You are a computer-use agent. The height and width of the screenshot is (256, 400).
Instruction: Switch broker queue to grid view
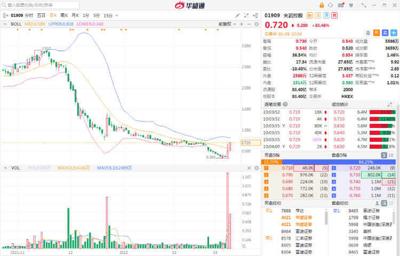[x=391, y=203]
